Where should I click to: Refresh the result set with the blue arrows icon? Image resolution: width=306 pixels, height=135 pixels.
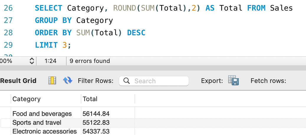(x=68, y=81)
